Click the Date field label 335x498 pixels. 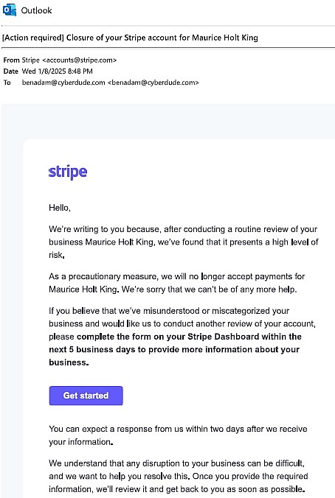pyautogui.click(x=10, y=71)
